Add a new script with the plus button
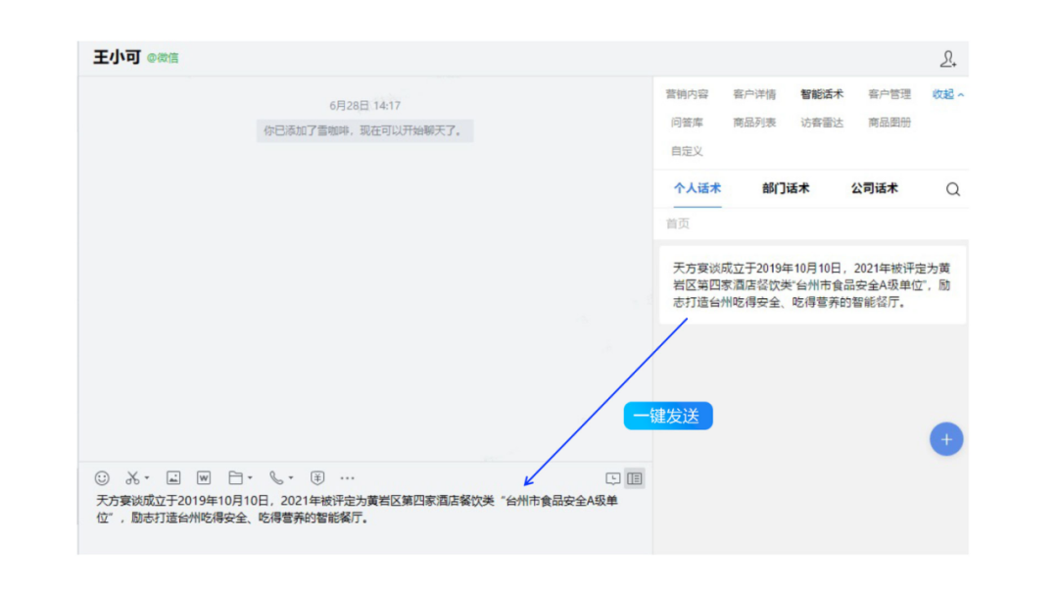The width and height of the screenshot is (1058, 596). [946, 439]
